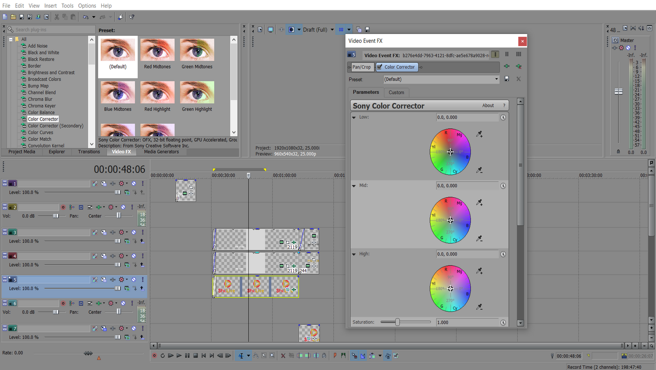This screenshot has width=656, height=370.
Task: Click the Save Preset disk icon
Action: [x=506, y=79]
